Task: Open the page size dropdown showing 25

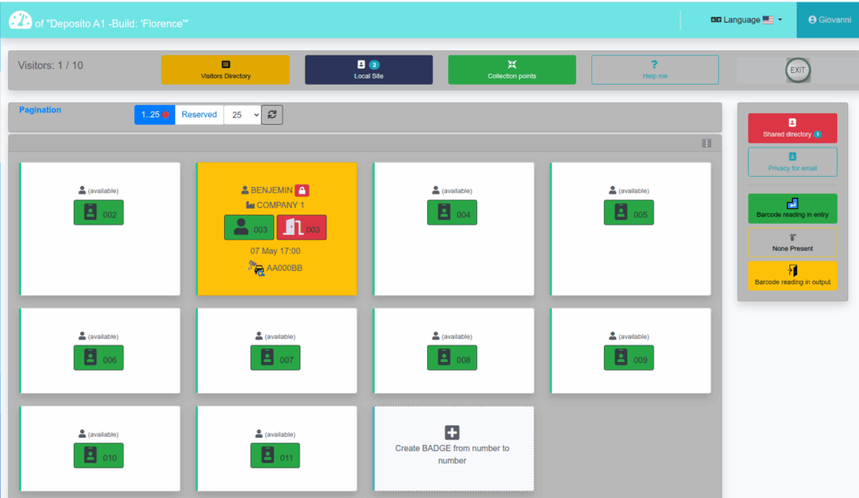Action: [x=242, y=115]
